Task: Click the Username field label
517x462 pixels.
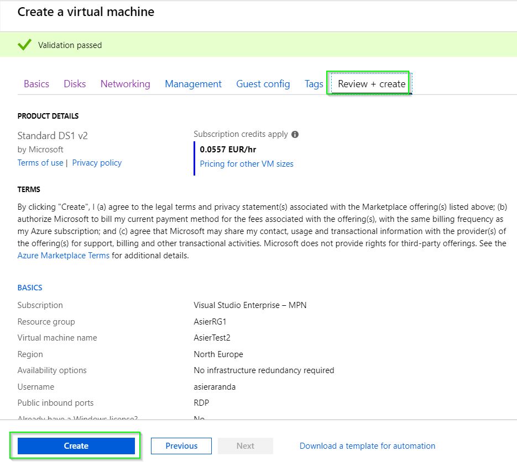Action: click(x=35, y=386)
